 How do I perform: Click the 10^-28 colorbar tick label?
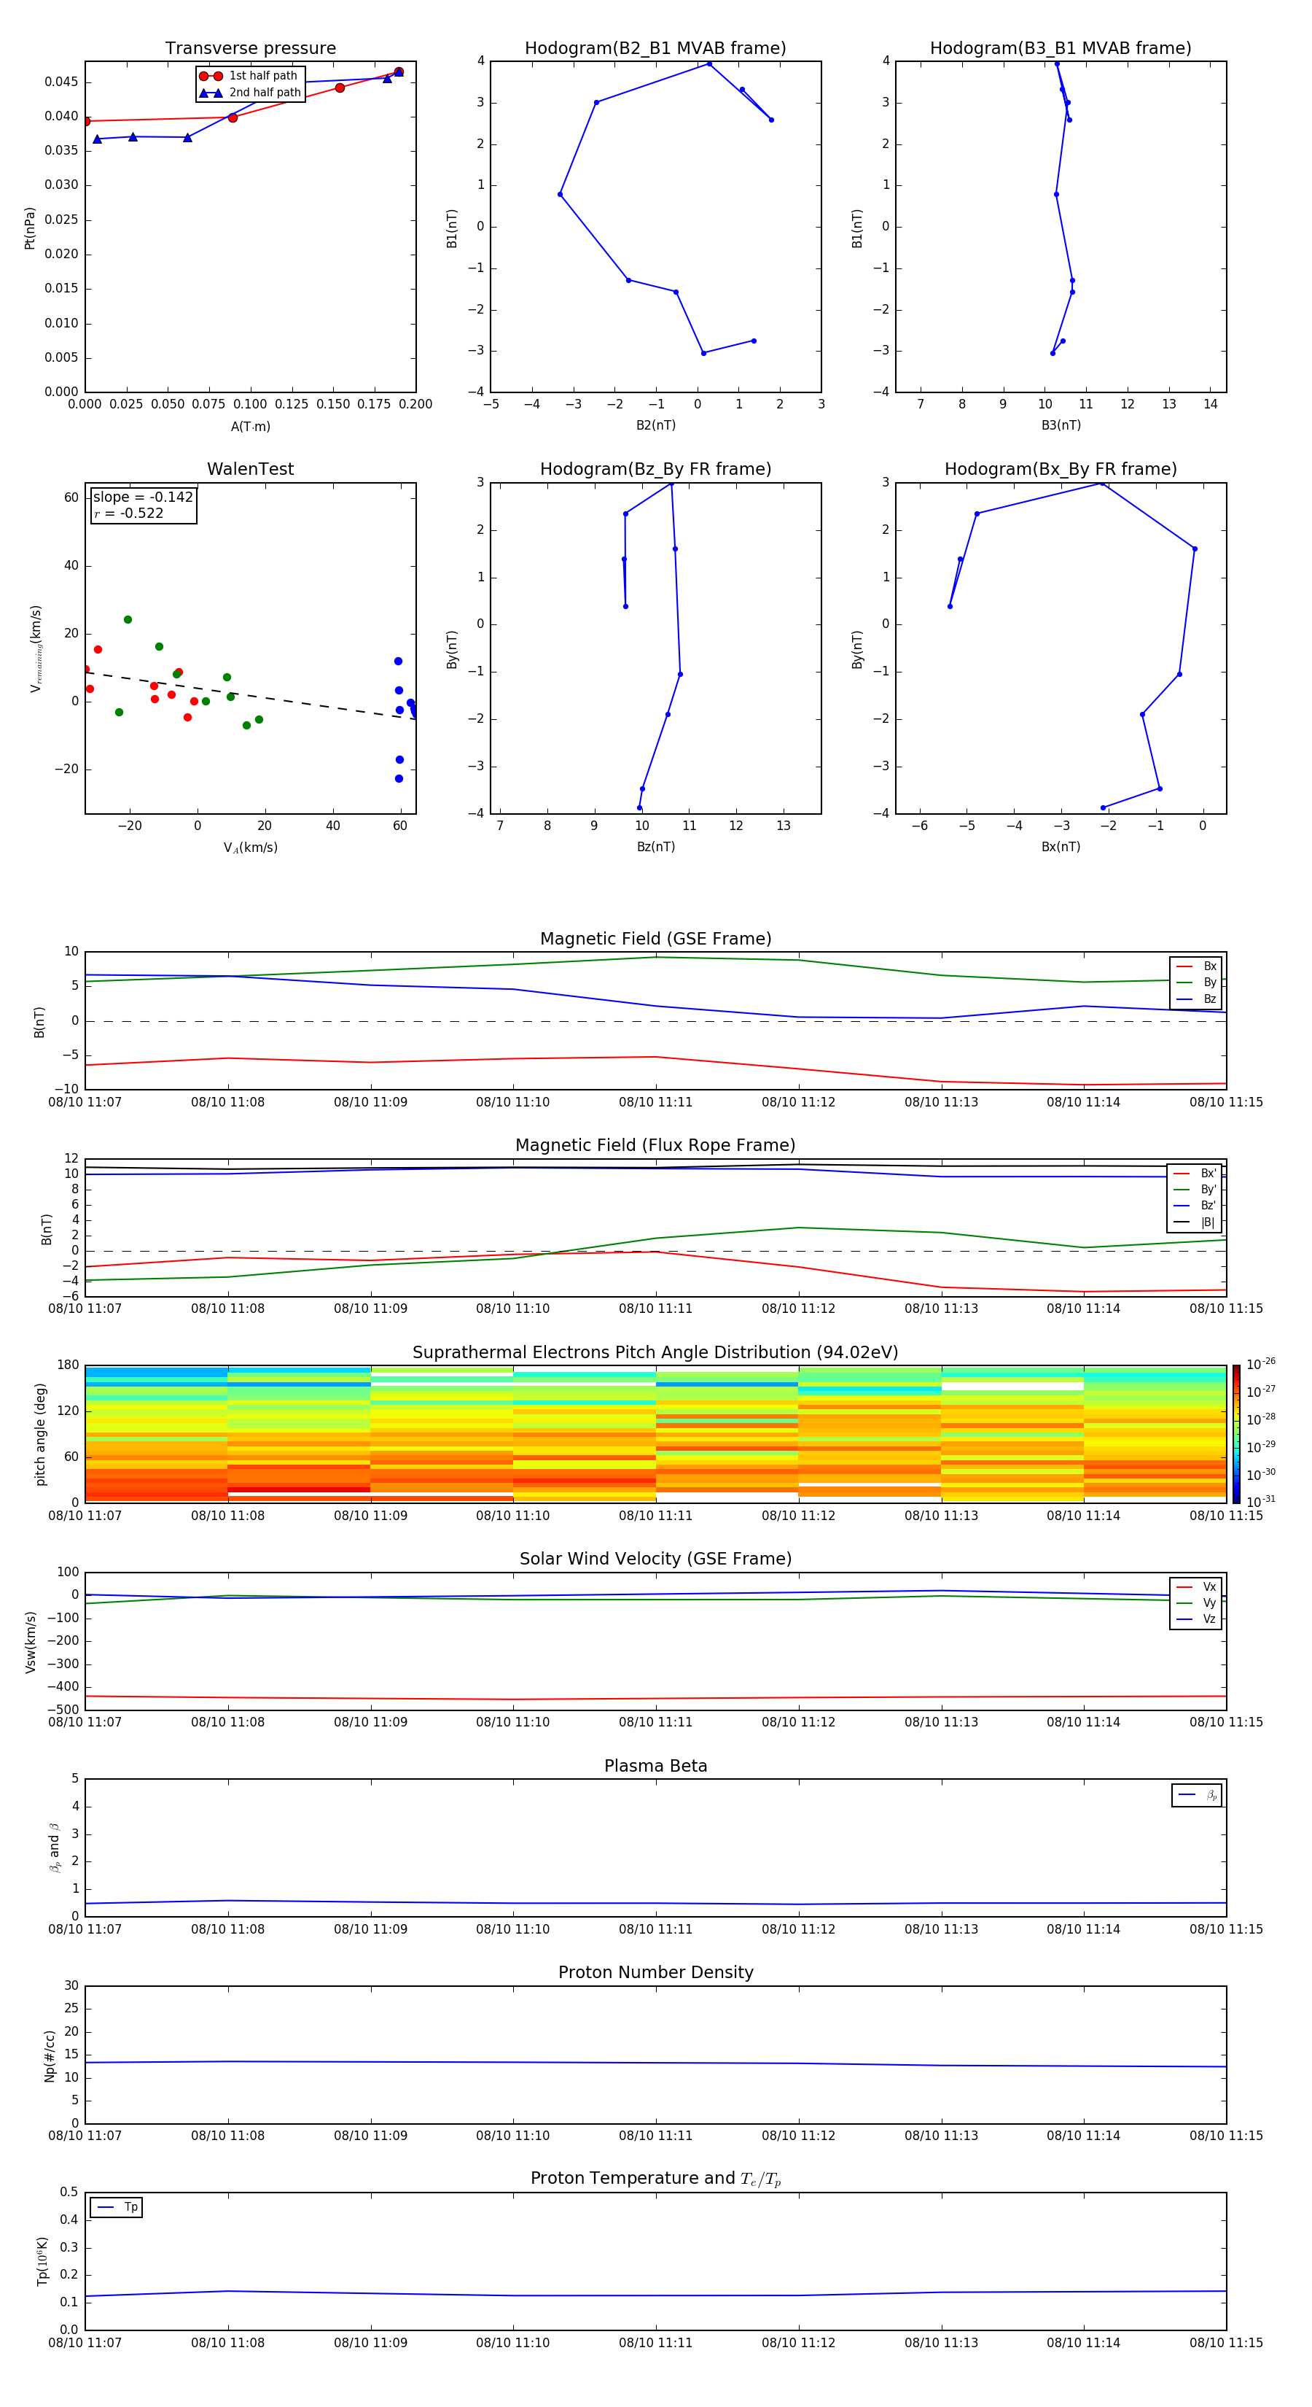[1261, 1419]
